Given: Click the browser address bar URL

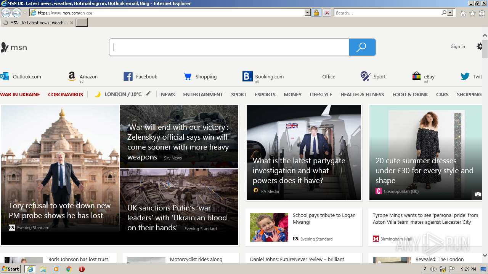Looking at the screenshot, I should tap(168, 13).
